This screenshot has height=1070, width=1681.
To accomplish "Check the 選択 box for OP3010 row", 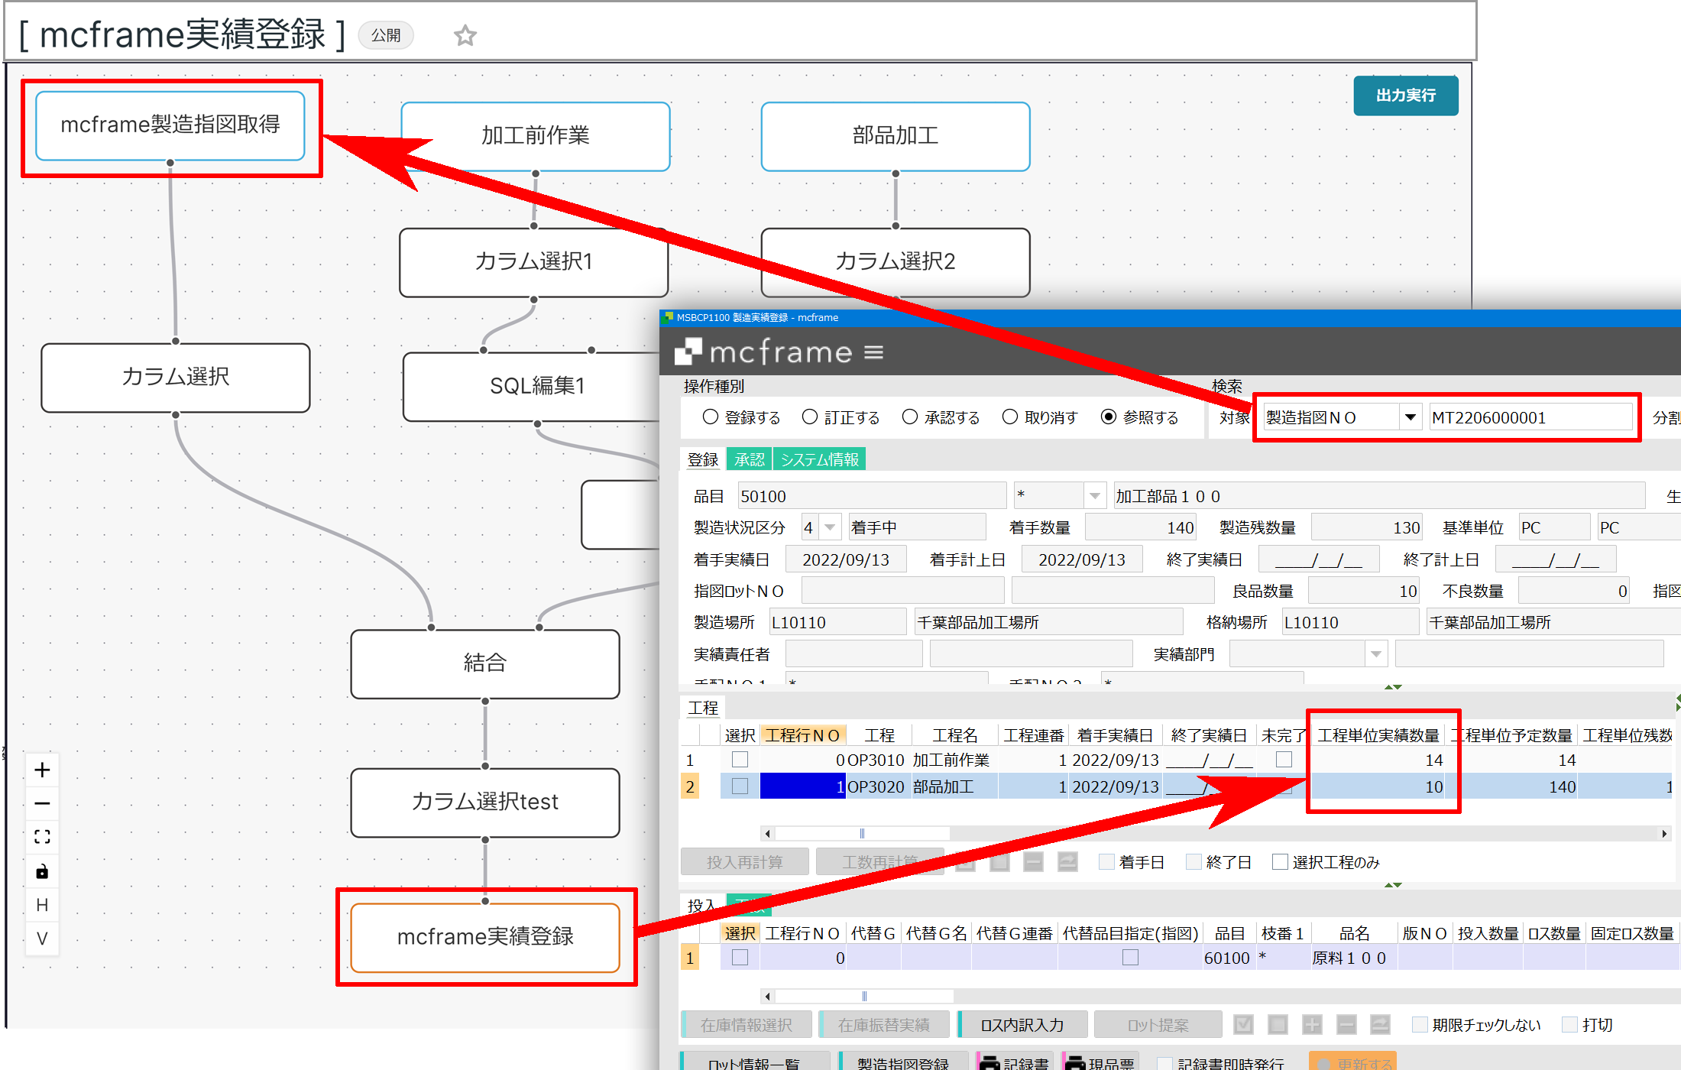I will pos(740,760).
